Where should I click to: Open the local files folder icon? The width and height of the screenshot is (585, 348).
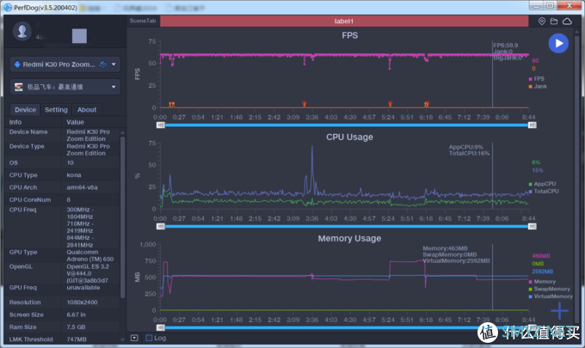[x=554, y=21]
